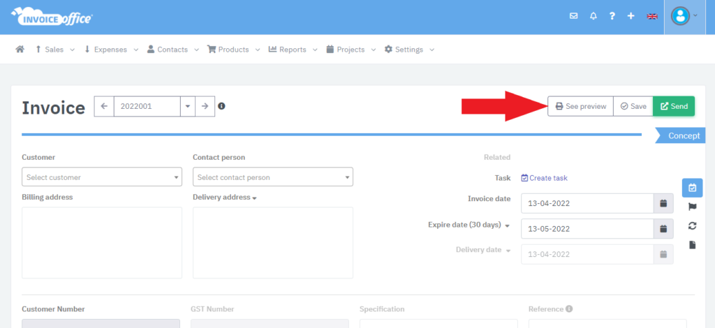
Task: Click inside the Delivery address box
Action: tap(273, 242)
